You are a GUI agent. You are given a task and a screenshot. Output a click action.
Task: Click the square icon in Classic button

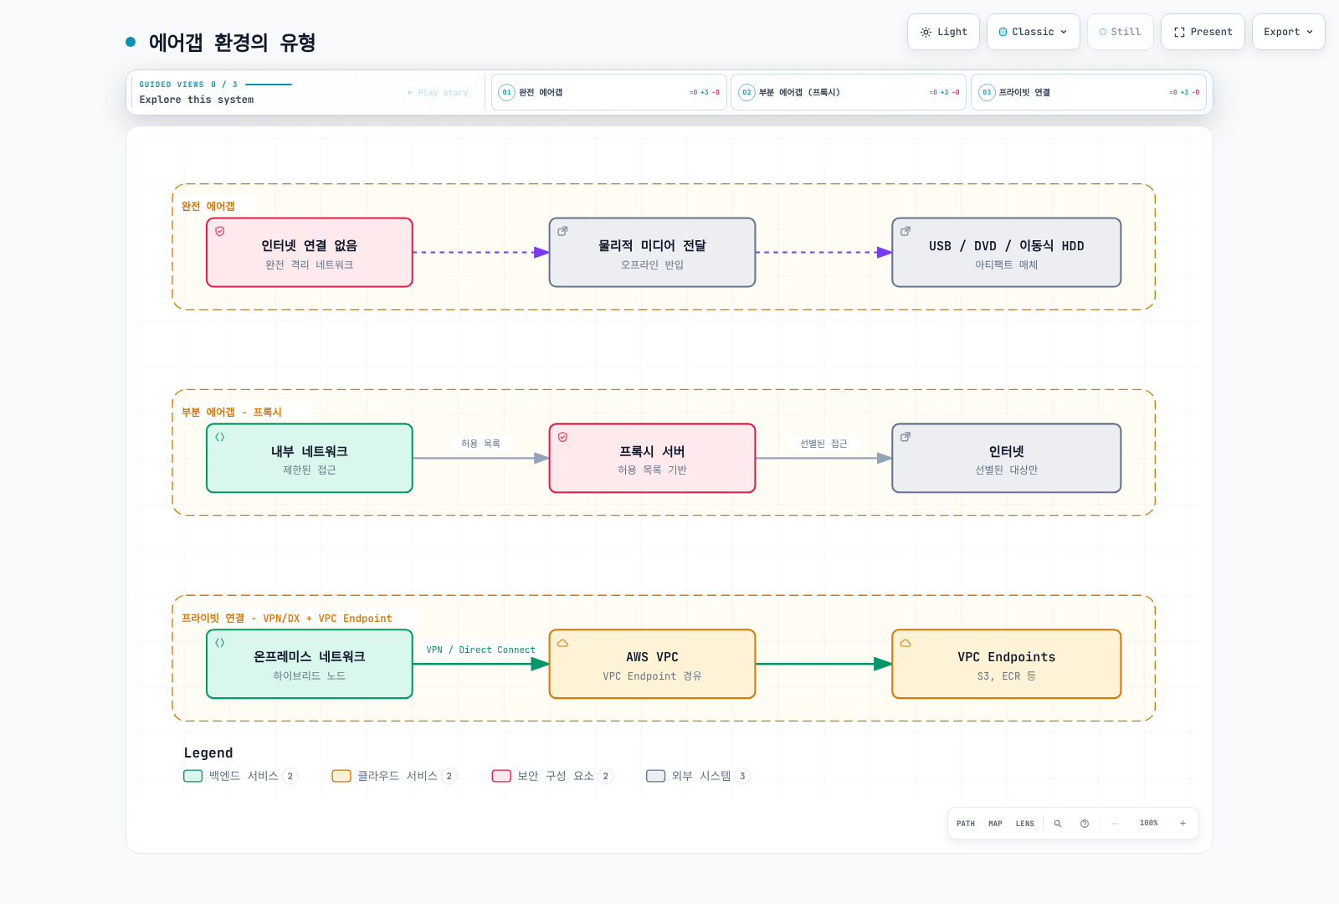[1003, 32]
